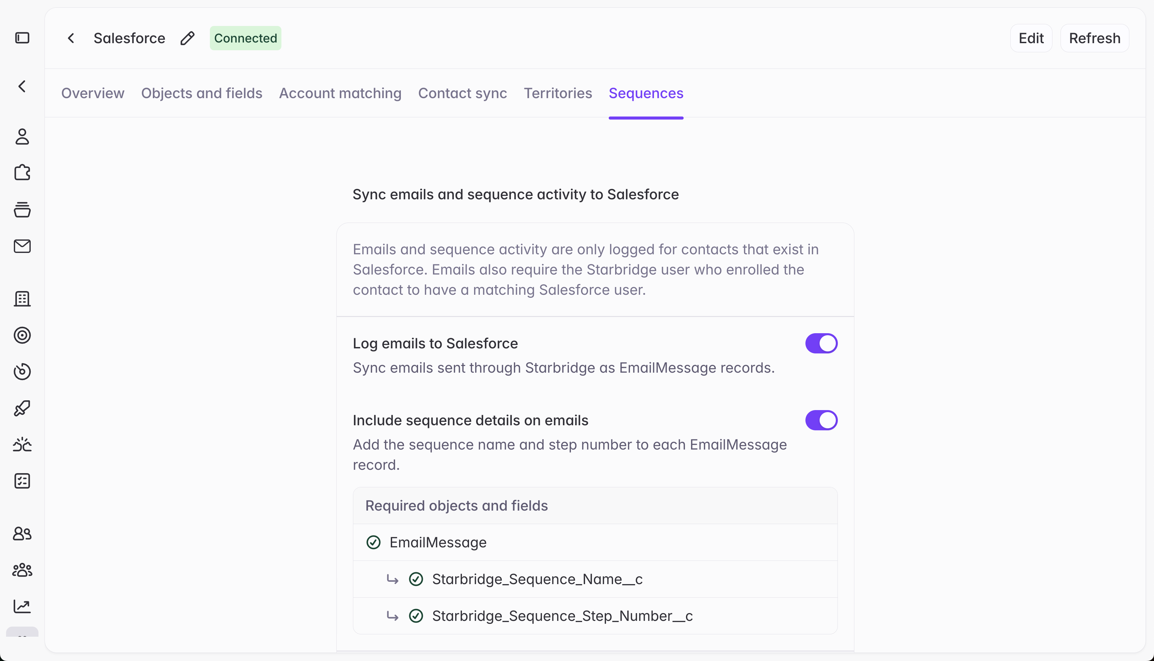1154x661 pixels.
Task: Select the Sequences tab
Action: click(646, 93)
